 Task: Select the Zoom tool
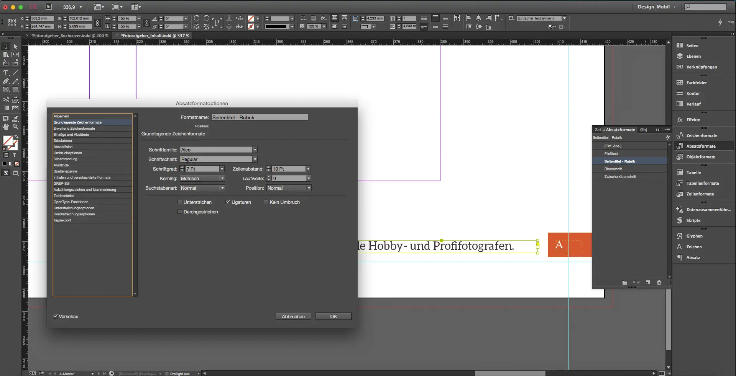tap(16, 127)
